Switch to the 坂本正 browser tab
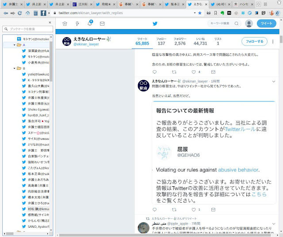 (x=175, y=4)
